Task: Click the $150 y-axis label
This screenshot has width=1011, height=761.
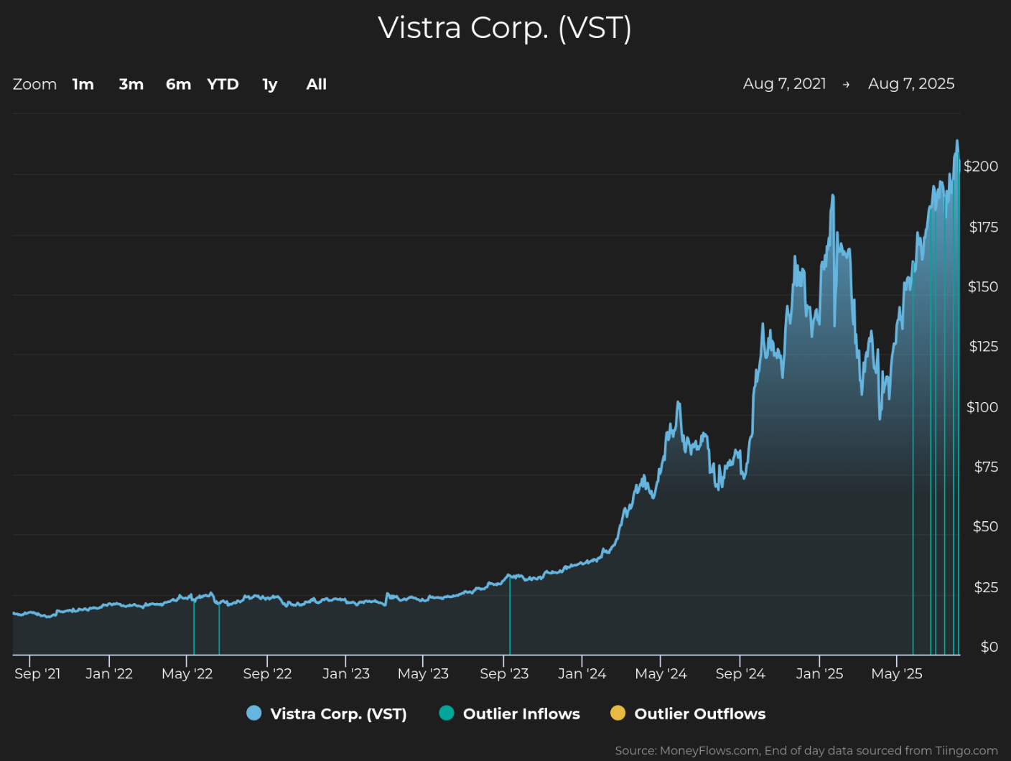Action: [983, 287]
